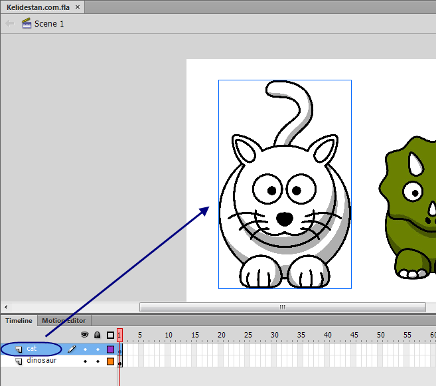Switch to the Motion Editor tab
436x386 pixels.
(x=64, y=321)
